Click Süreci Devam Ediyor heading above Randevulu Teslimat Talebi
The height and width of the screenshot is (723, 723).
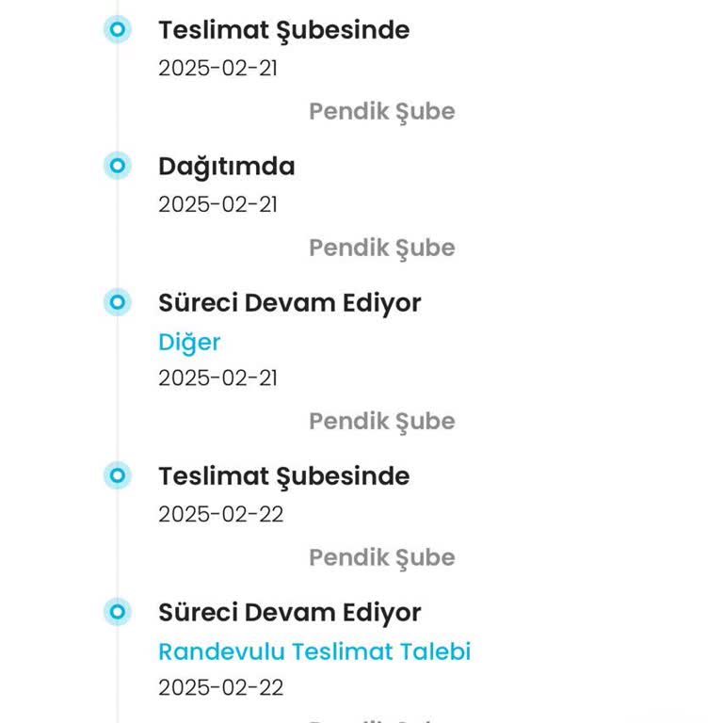tap(289, 613)
